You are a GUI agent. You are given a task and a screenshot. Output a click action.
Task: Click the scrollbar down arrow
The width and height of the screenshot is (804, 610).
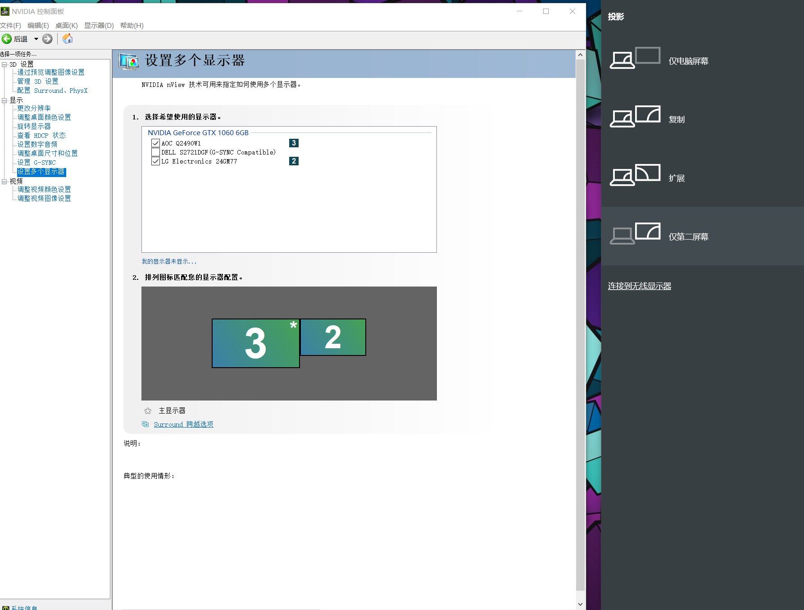(580, 604)
